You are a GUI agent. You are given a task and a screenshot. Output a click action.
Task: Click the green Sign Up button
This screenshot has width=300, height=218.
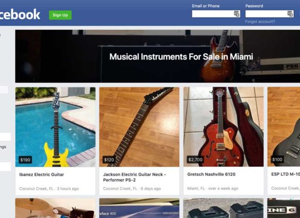60,15
